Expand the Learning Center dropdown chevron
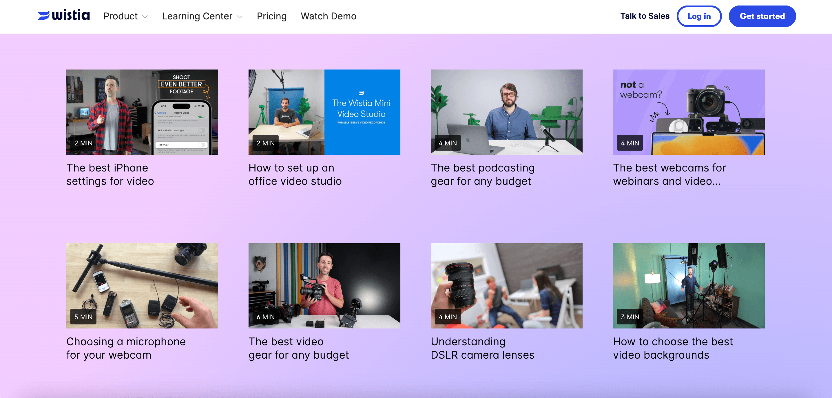Screen dimensions: 832x398 point(240,17)
